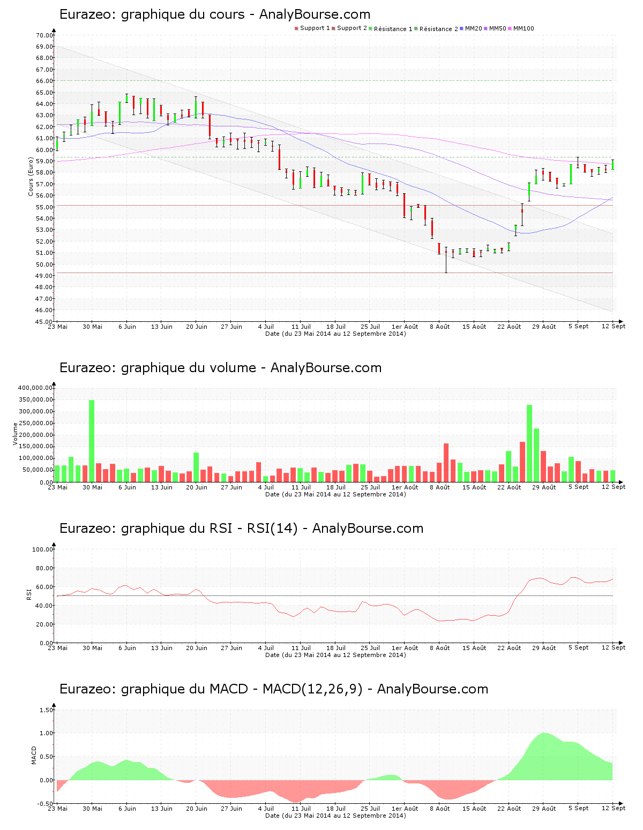Image resolution: width=643 pixels, height=830 pixels.
Task: Click '4 Juil' on the RSI chart date axis
Action: pos(266,648)
